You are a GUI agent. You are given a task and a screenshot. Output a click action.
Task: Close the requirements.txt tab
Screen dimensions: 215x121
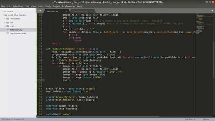pos(92,11)
